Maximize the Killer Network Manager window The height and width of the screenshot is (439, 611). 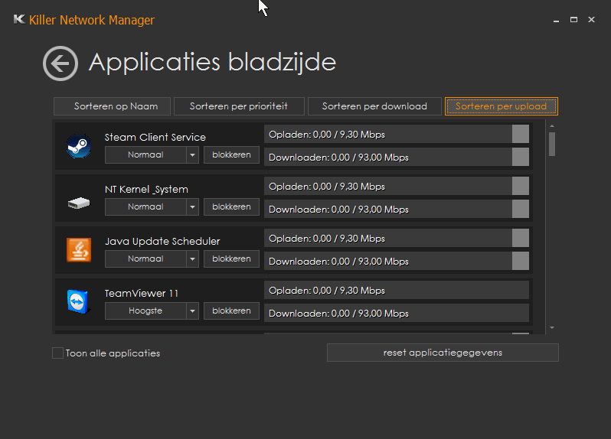tap(573, 19)
